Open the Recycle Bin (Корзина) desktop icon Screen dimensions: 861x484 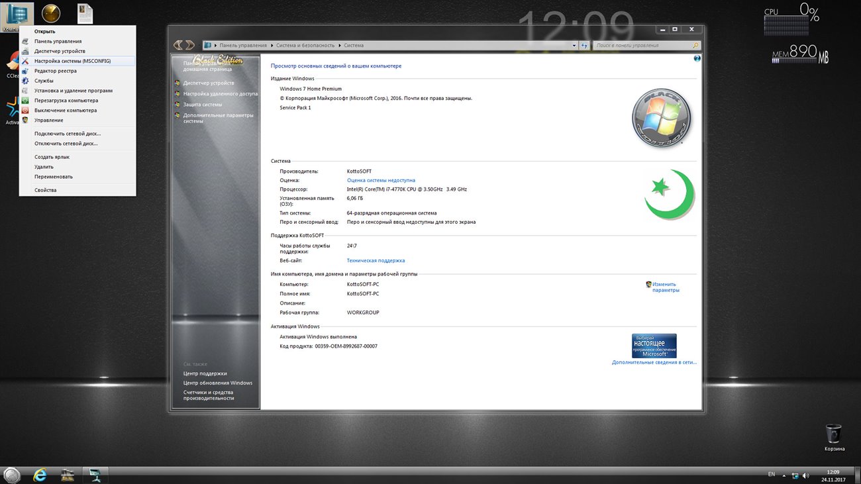click(834, 436)
